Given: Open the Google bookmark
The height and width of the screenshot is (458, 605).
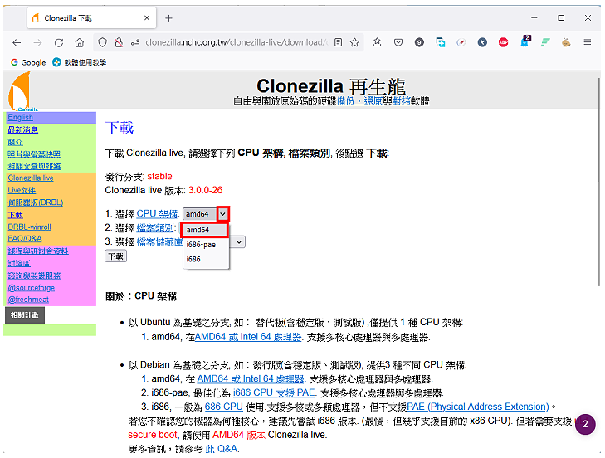Looking at the screenshot, I should coord(28,62).
